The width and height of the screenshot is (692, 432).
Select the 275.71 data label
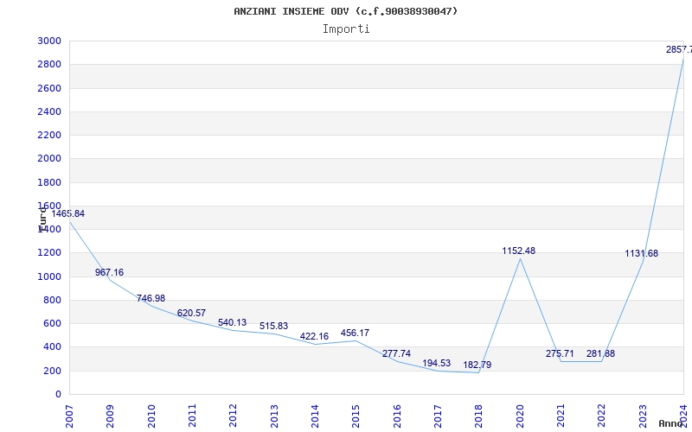[560, 354]
